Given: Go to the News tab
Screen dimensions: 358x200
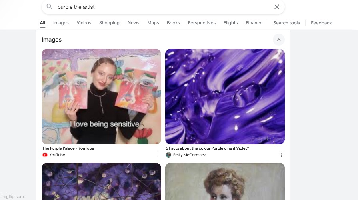Looking at the screenshot, I should tap(133, 23).
